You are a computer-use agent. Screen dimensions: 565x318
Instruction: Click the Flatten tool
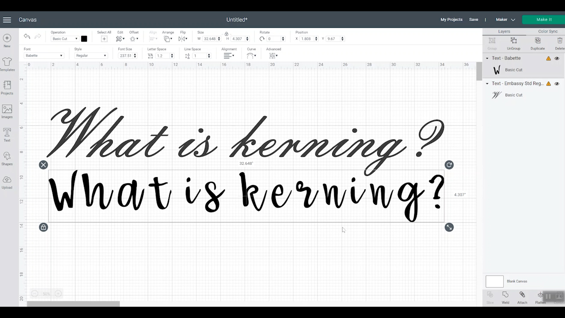click(x=540, y=295)
